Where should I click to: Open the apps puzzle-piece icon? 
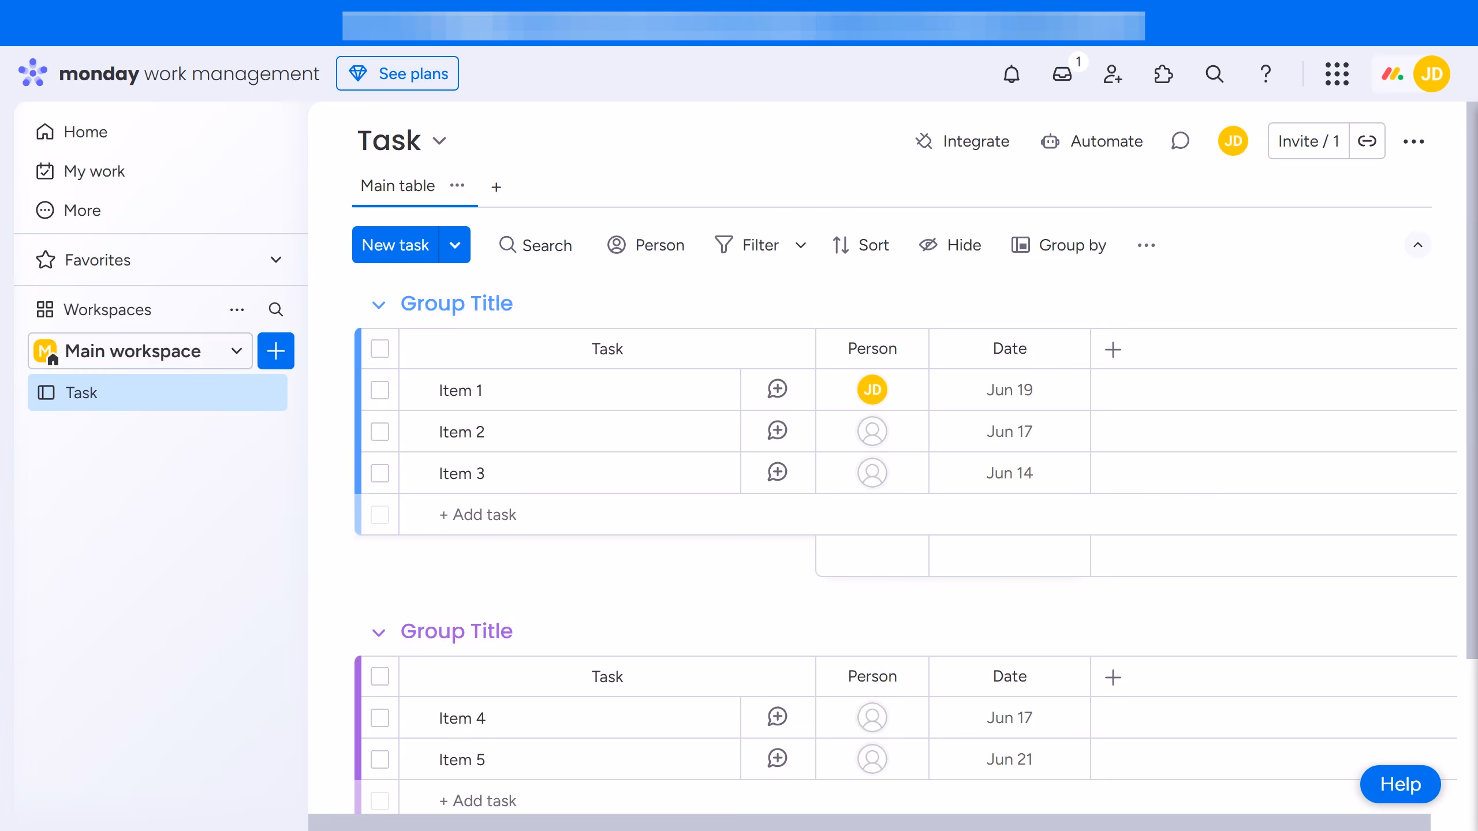click(1163, 74)
